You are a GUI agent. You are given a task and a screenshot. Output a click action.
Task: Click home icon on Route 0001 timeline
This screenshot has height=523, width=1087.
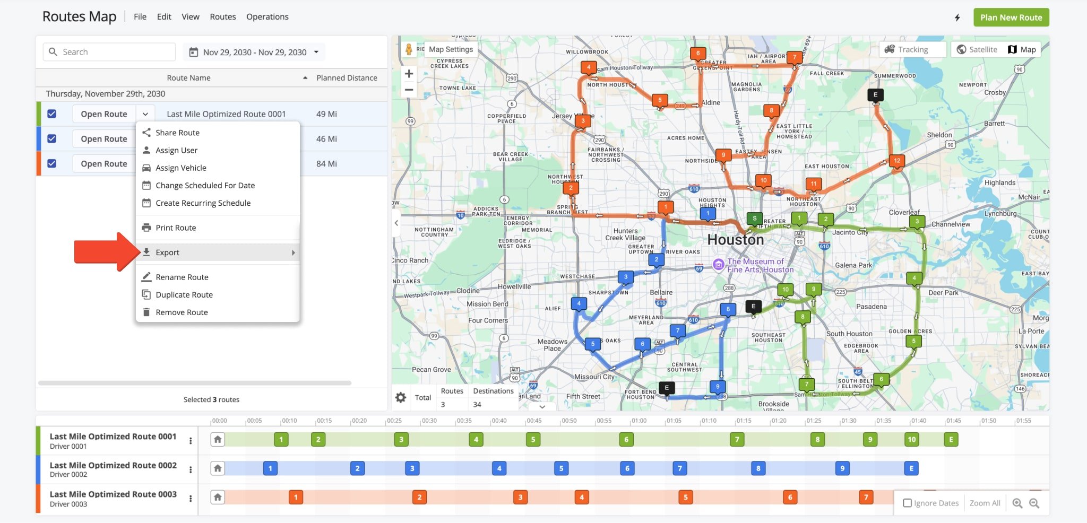[218, 439]
